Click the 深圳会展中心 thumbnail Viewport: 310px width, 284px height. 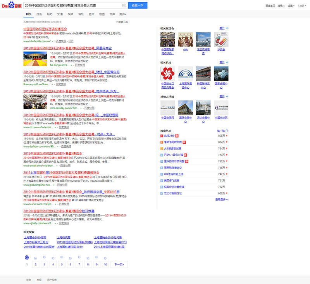pyautogui.click(x=203, y=108)
